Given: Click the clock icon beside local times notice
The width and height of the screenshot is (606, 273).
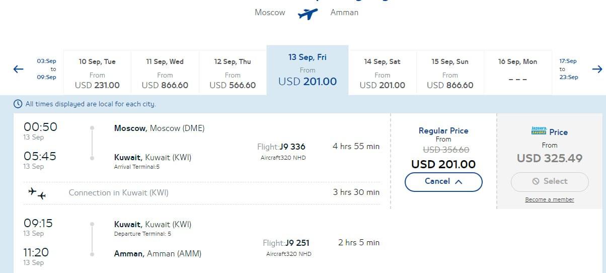Looking at the screenshot, I should click(x=18, y=104).
